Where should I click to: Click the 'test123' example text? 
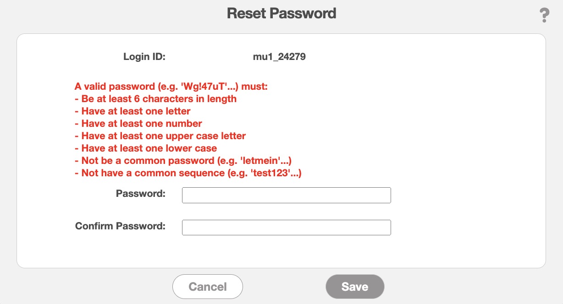[x=278, y=173]
